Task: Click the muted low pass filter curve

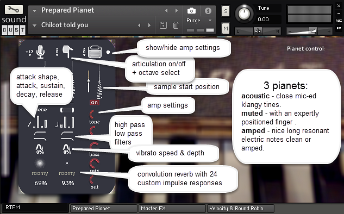Action: point(67,139)
